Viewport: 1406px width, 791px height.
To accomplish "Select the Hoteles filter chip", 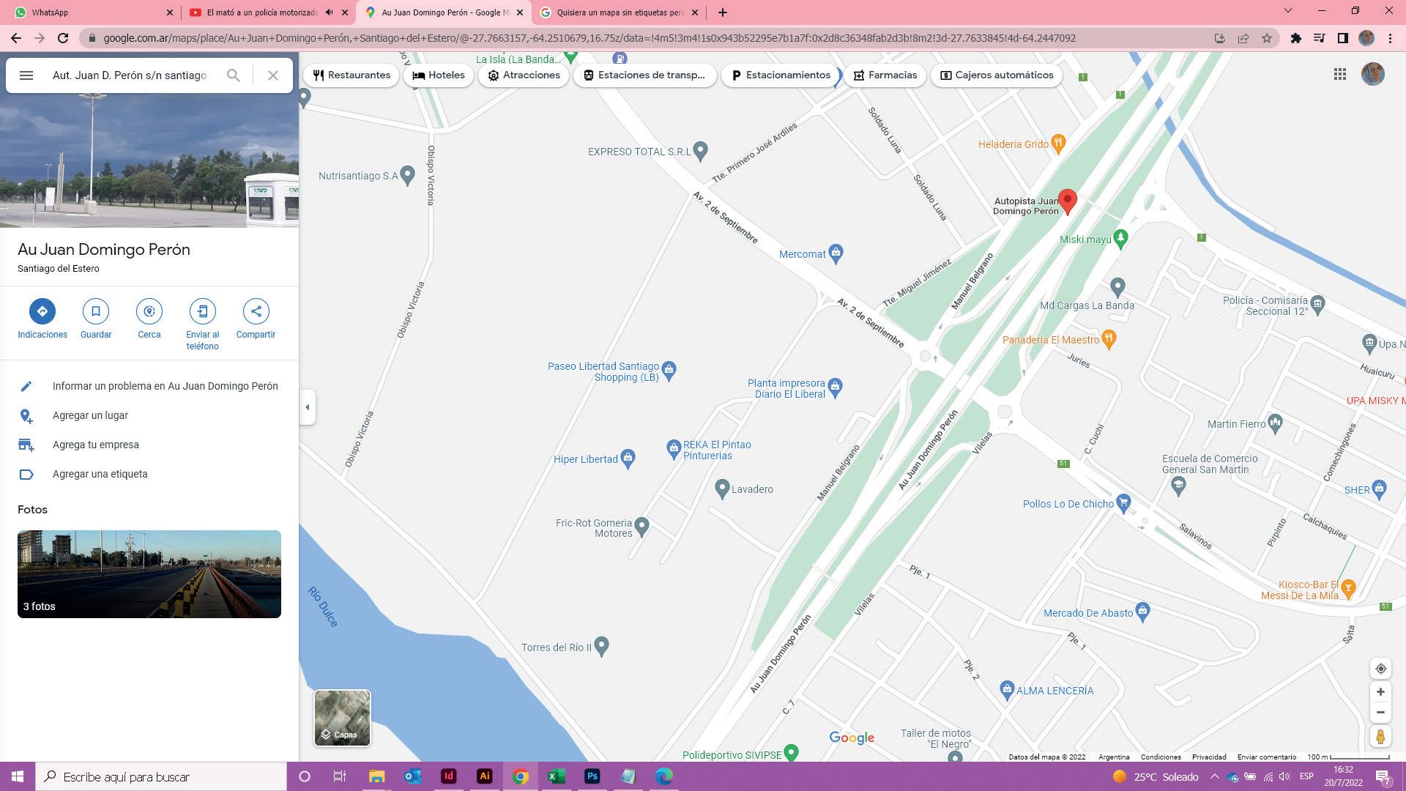I will [x=439, y=75].
